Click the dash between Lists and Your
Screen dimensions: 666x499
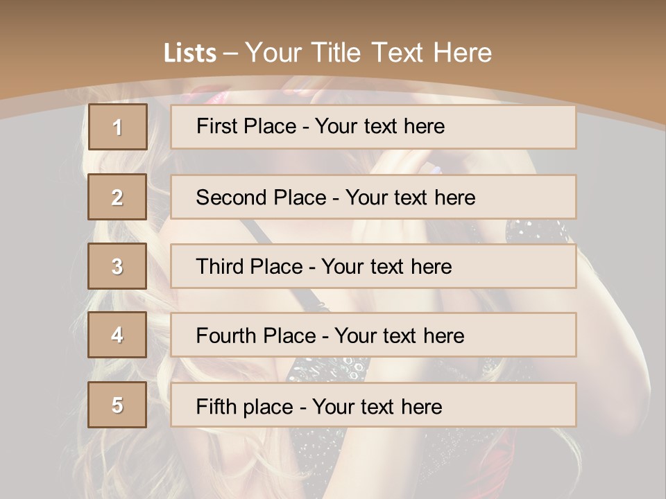tap(231, 53)
